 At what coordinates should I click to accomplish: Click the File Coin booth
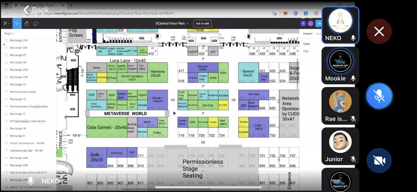pos(253,94)
